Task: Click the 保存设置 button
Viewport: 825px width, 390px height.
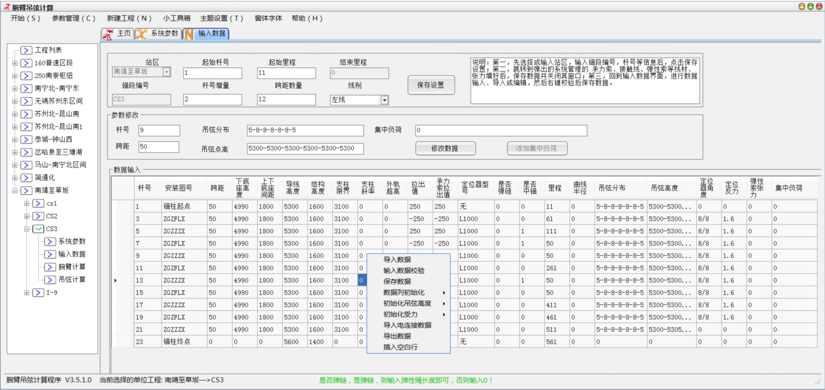Action: tap(431, 85)
